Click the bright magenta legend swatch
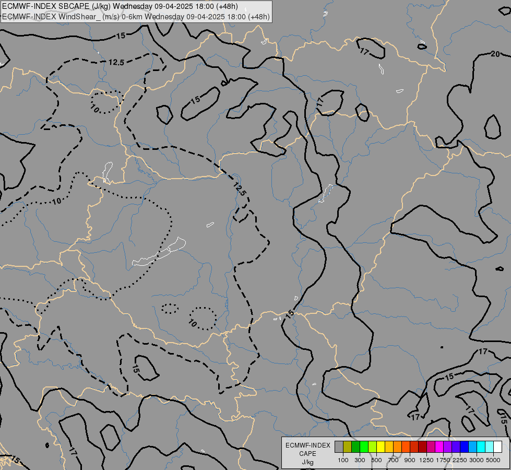Viewport: 511px width, 470px height. click(439, 446)
